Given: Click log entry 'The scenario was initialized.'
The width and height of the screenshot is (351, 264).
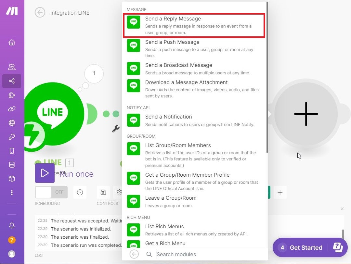Looking at the screenshot, I should point(81,229).
